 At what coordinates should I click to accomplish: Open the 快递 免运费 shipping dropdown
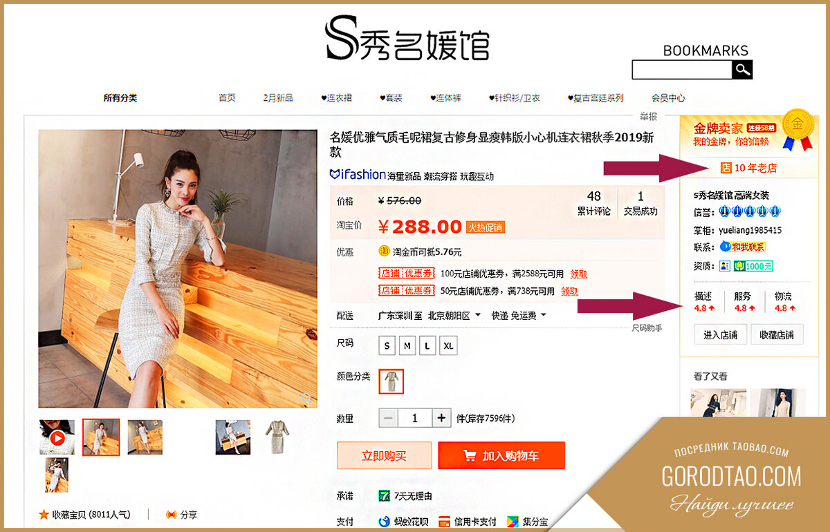point(519,316)
